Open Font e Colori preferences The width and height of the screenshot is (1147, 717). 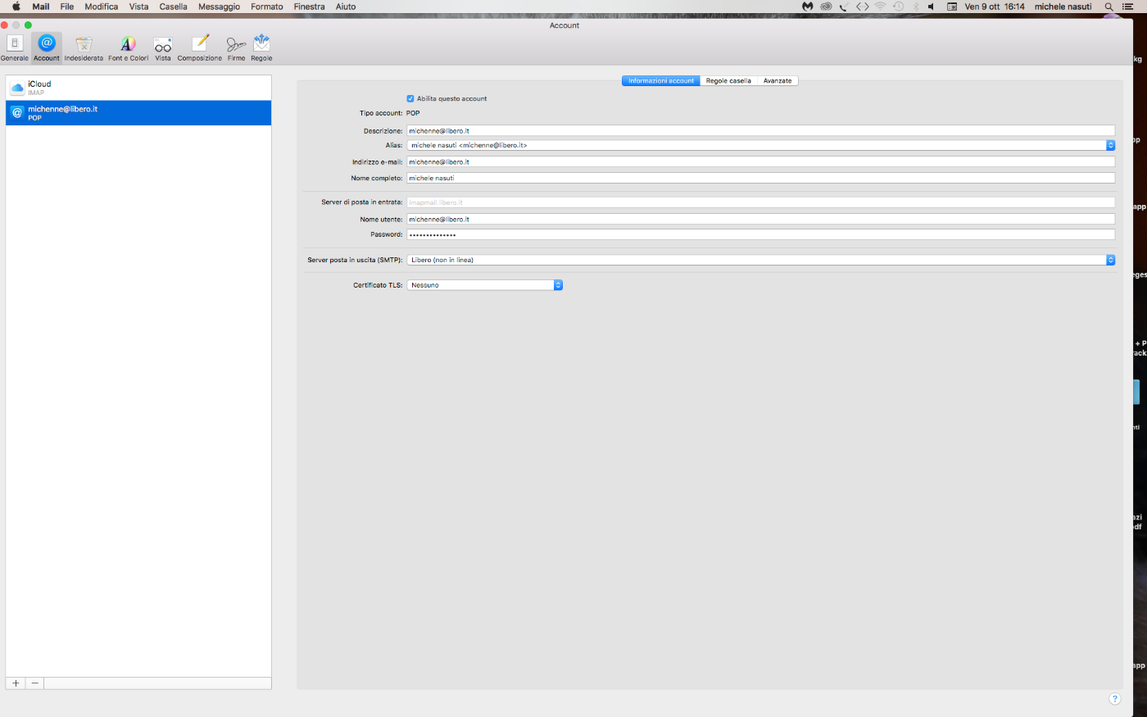point(129,48)
